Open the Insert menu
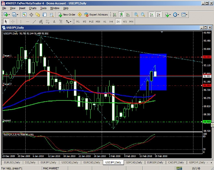This screenshot has width=214, height=170. [x=22, y=8]
